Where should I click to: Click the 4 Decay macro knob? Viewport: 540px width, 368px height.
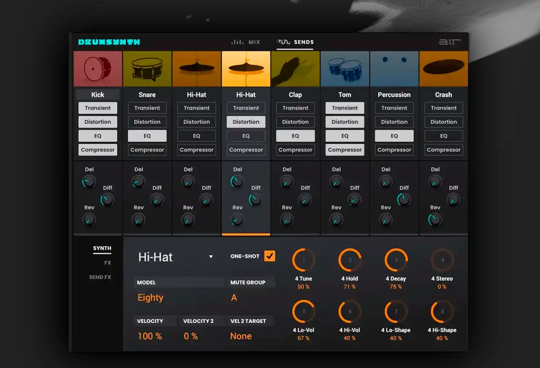[396, 260]
